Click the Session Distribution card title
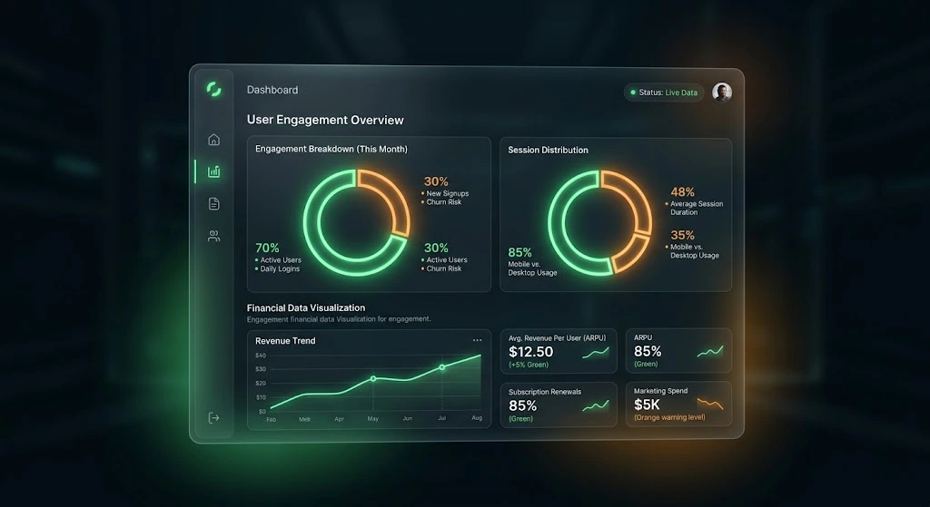The image size is (930, 507). pyautogui.click(x=548, y=150)
